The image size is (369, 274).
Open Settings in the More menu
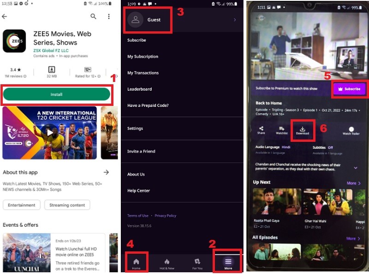click(x=135, y=128)
